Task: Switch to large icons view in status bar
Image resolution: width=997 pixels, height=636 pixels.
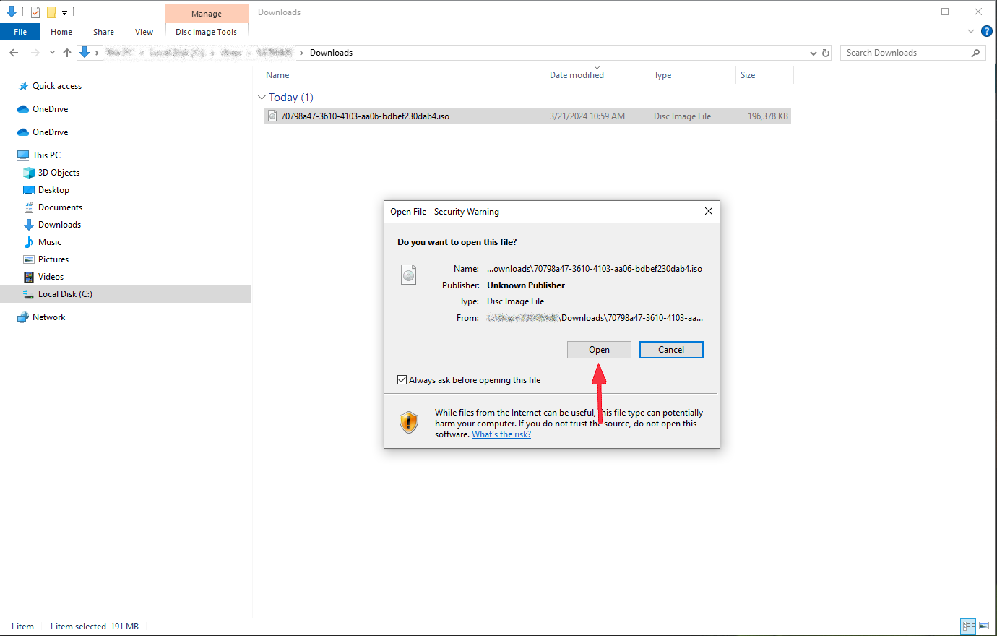Action: [x=984, y=626]
